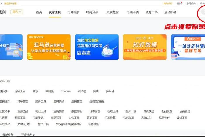Select the 图片下载 tag
The width and height of the screenshot is (205, 137).
[131, 111]
